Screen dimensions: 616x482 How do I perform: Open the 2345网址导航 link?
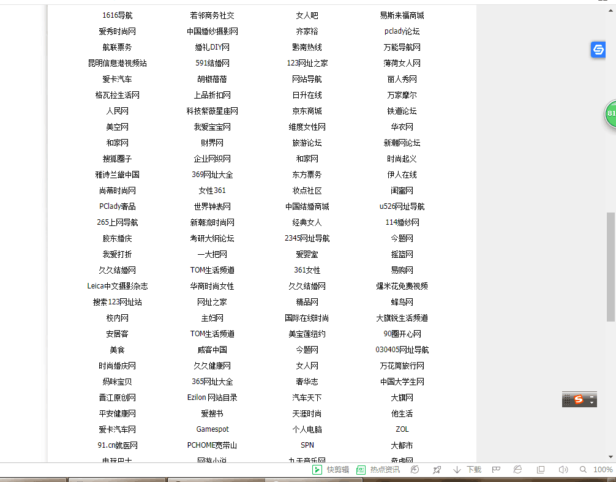(x=307, y=238)
